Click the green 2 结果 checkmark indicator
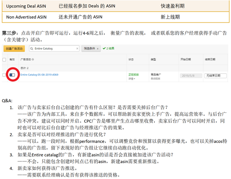 tap(108, 48)
